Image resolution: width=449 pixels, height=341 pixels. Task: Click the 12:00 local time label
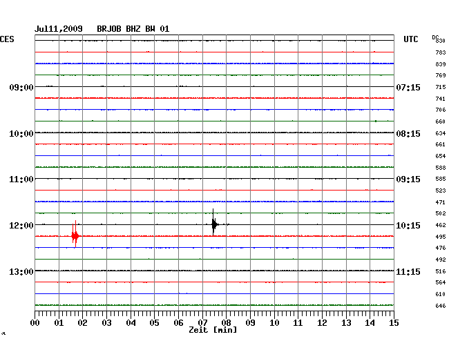pyautogui.click(x=21, y=226)
